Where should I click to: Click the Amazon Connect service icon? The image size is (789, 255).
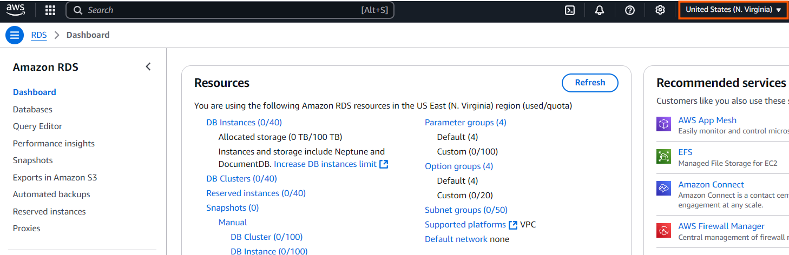point(664,189)
